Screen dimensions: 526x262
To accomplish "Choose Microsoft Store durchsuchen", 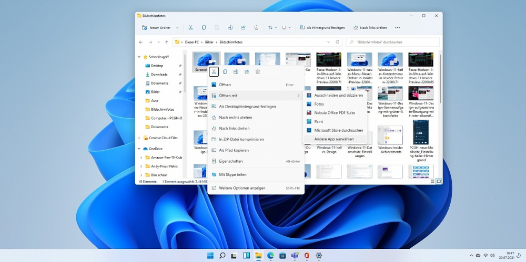I will (x=335, y=130).
